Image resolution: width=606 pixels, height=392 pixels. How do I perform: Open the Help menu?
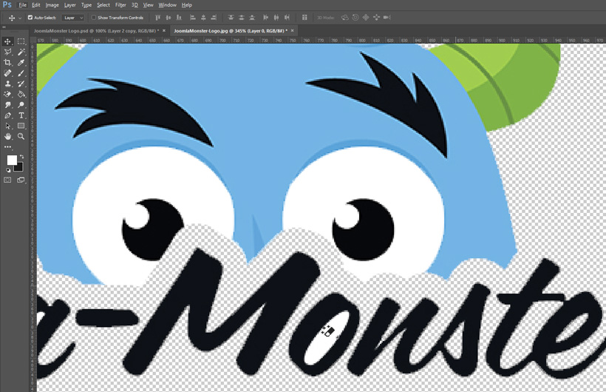point(187,5)
